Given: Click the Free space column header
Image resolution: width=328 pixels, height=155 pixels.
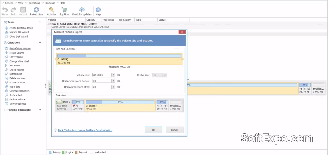Looking at the screenshot, I should tap(110, 20).
